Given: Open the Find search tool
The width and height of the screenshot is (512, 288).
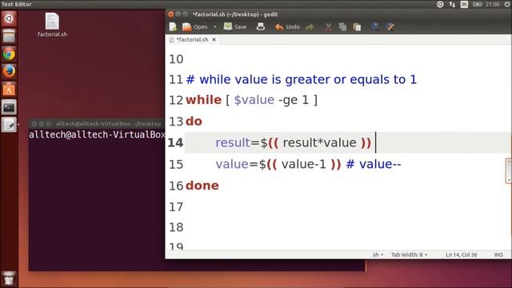Looking at the screenshot, I should pos(375,26).
